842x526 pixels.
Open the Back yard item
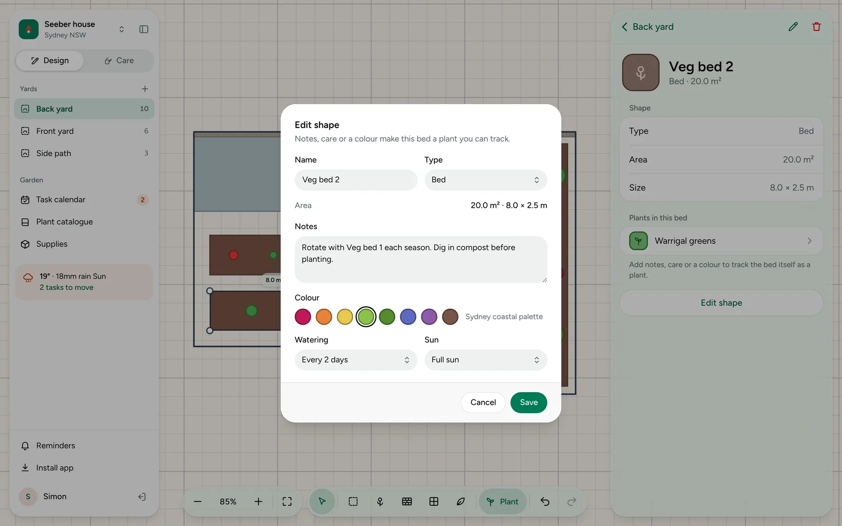coord(84,109)
